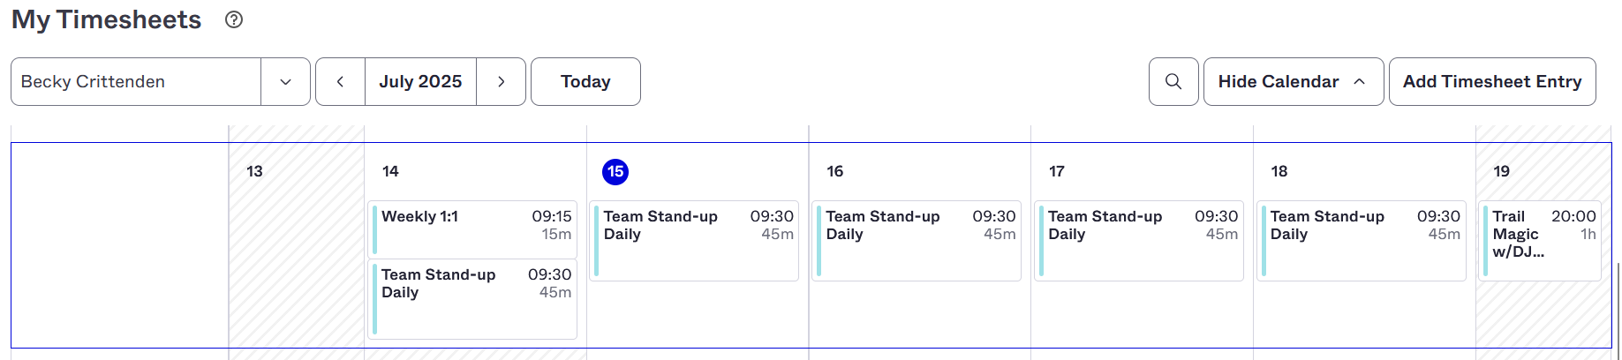This screenshot has height=360, width=1622.
Task: Open Team Stand-up Daily event on the 14th
Action: 472,298
